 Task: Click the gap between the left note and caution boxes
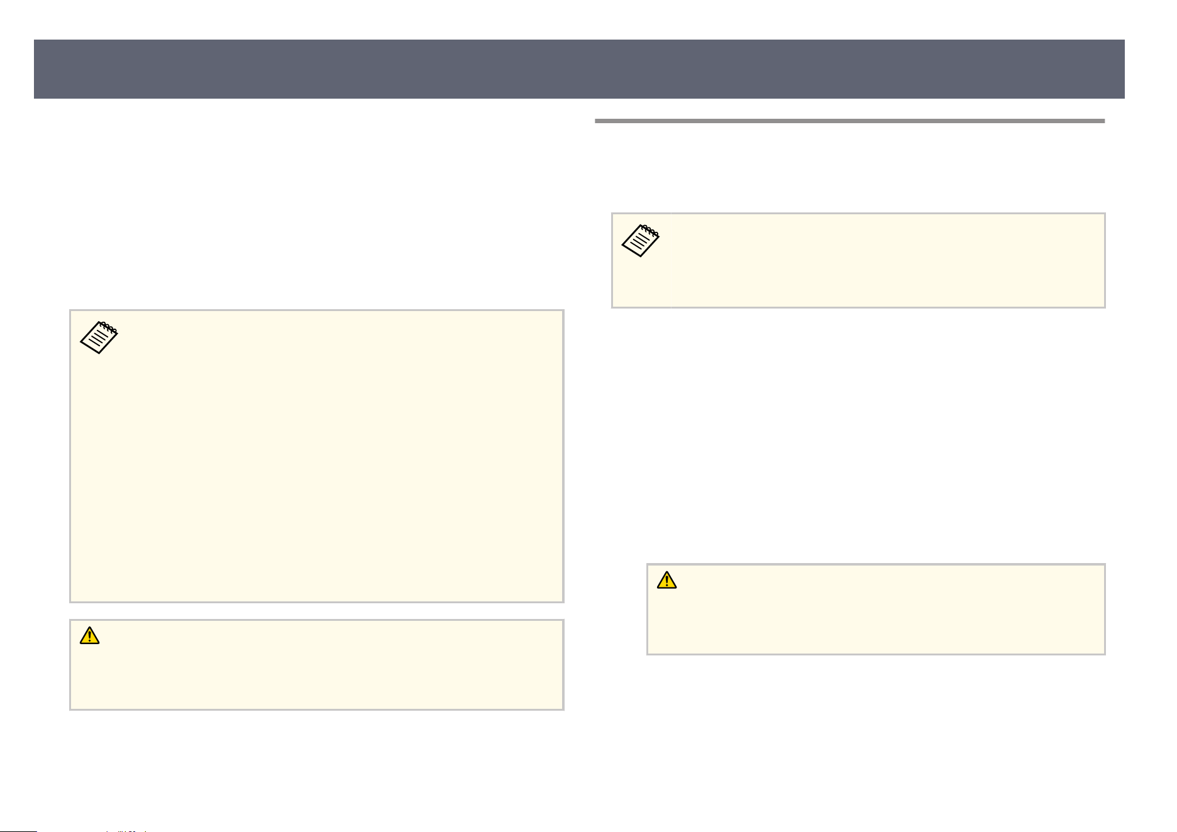(317, 611)
